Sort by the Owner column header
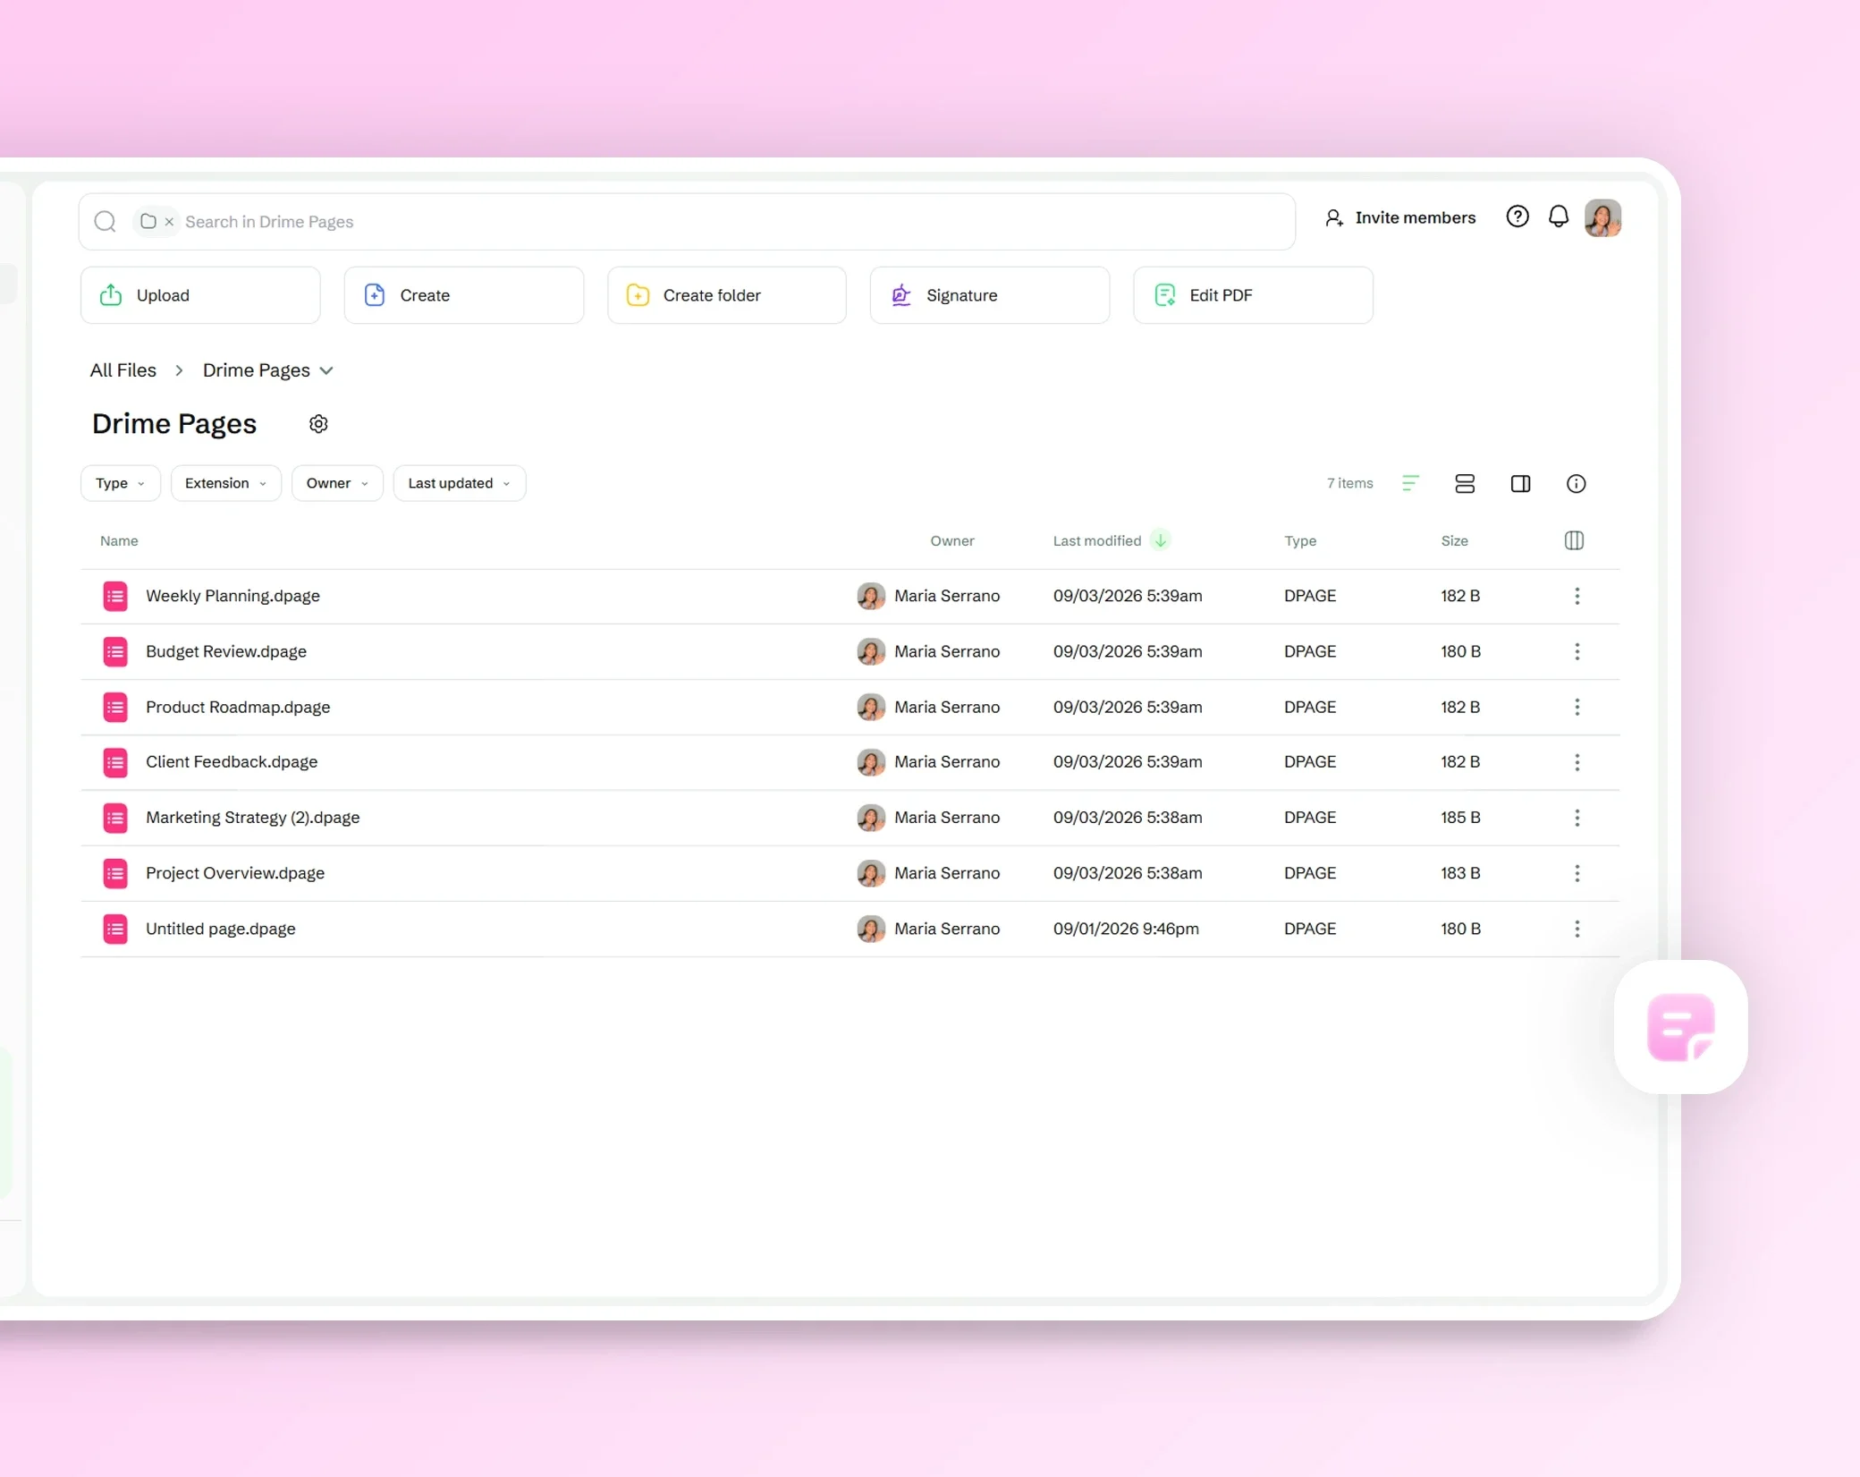Screen dimensions: 1860x1477 coord(951,541)
